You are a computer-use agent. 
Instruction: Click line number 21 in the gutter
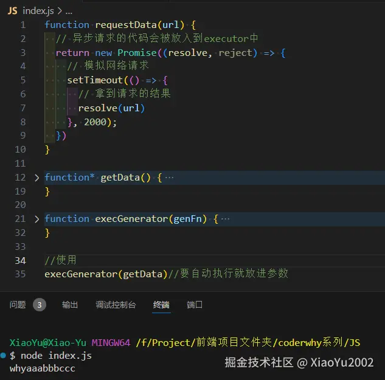20,219
